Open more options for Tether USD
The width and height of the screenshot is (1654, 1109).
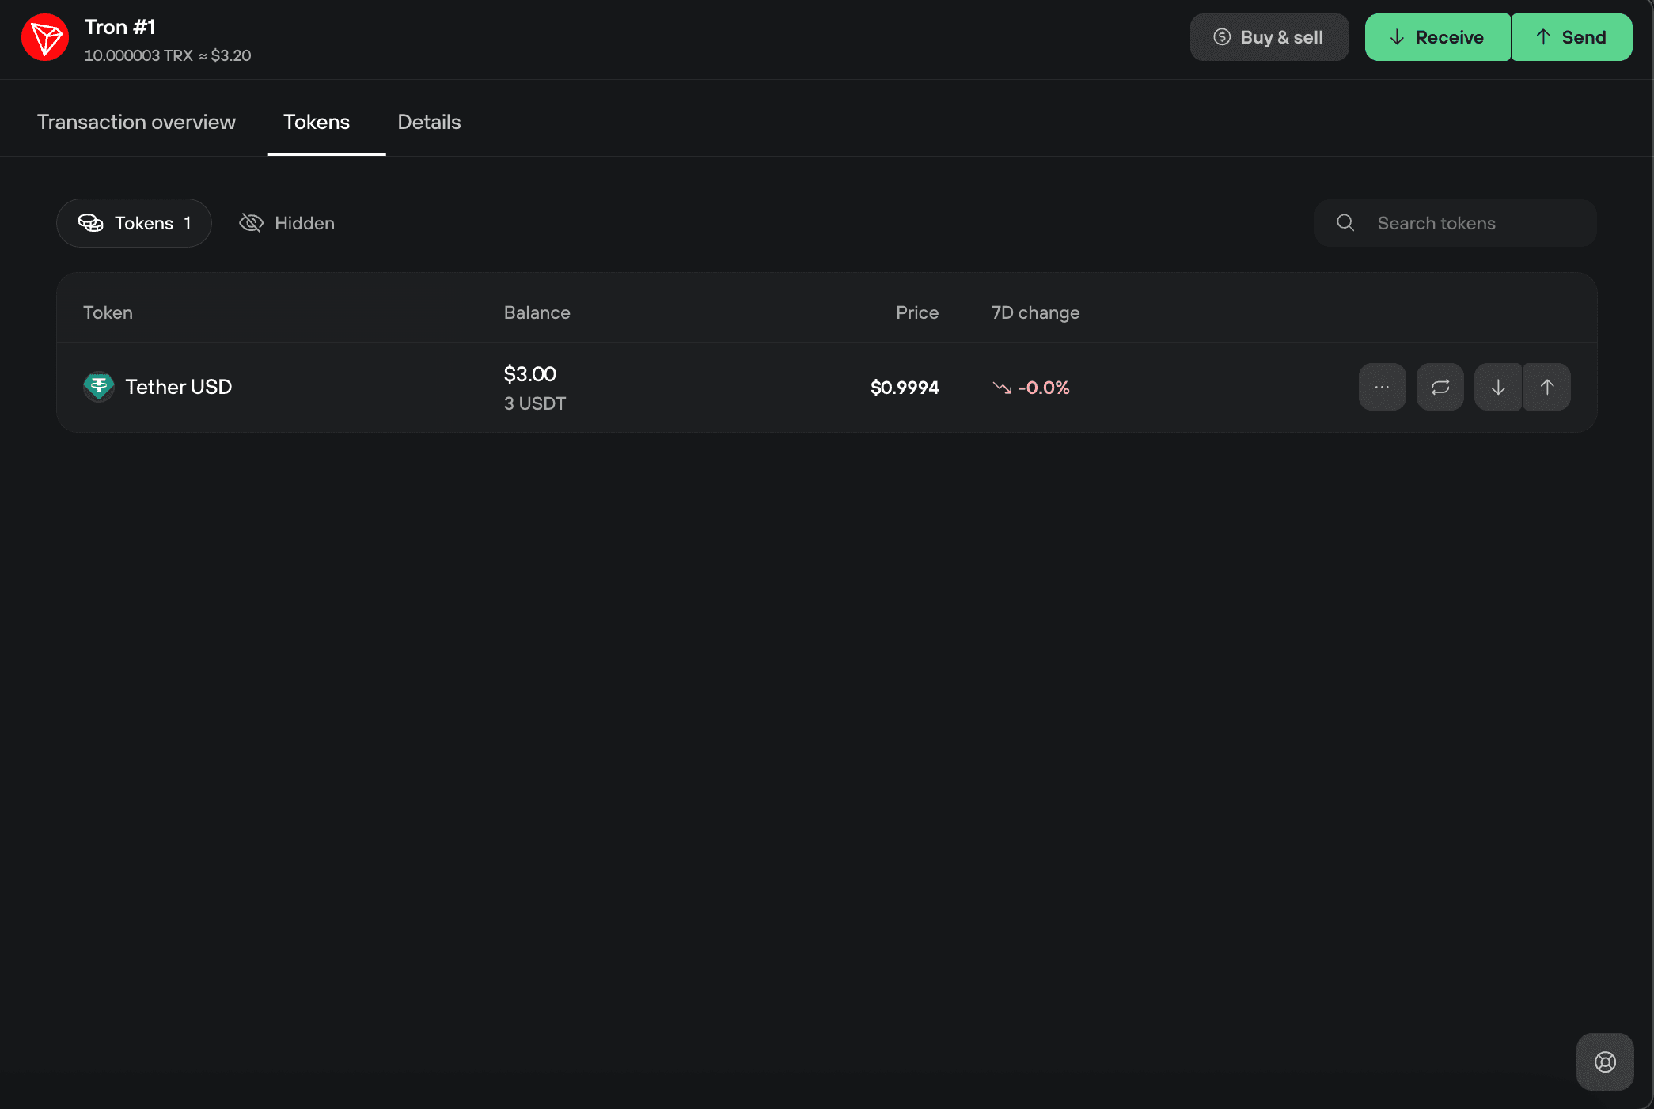point(1382,387)
